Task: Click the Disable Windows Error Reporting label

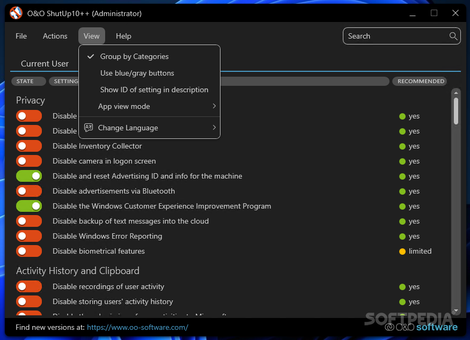Action: point(107,236)
